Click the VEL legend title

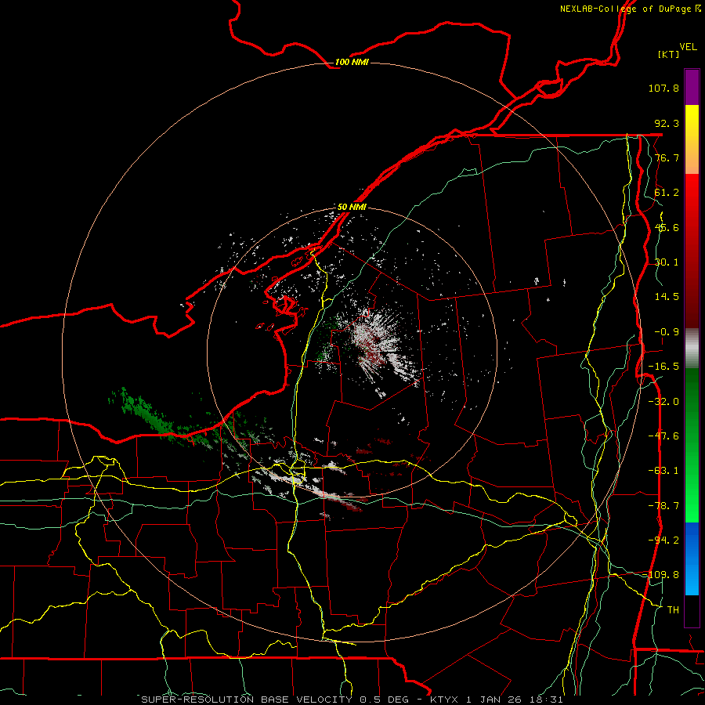click(688, 46)
